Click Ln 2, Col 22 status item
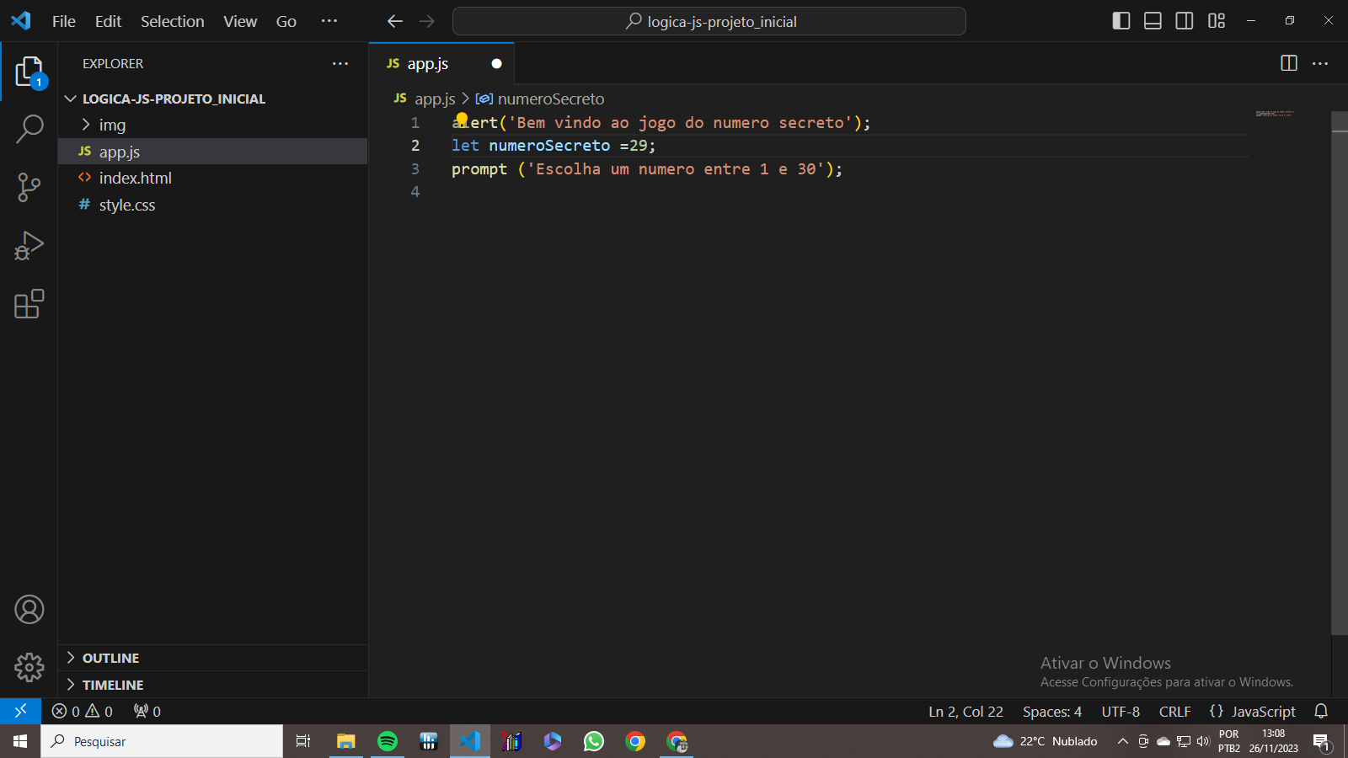The width and height of the screenshot is (1348, 758). click(x=966, y=712)
